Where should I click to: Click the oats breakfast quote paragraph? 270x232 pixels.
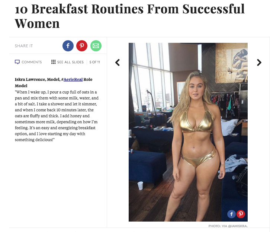tap(57, 116)
